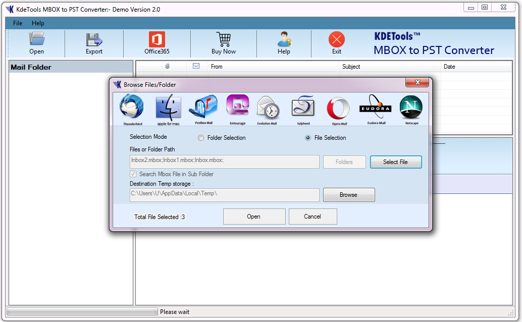Choose the Apple for Mac icon
The width and height of the screenshot is (522, 322).
coord(168,108)
